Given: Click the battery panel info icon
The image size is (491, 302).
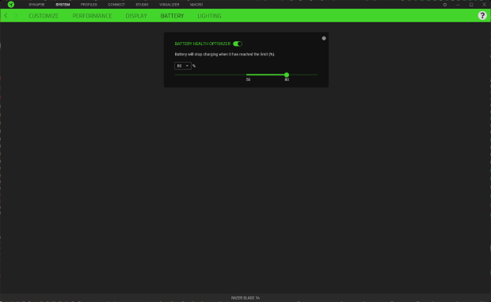Looking at the screenshot, I should pyautogui.click(x=324, y=38).
